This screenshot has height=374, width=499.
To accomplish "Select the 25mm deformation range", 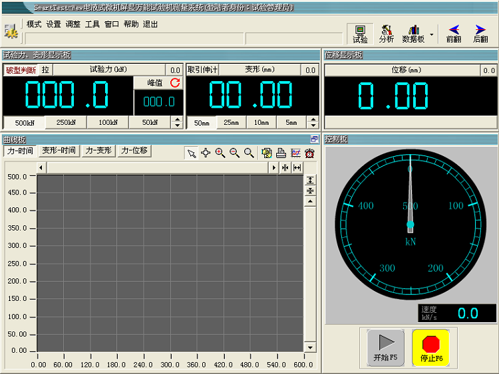I will tap(232, 122).
